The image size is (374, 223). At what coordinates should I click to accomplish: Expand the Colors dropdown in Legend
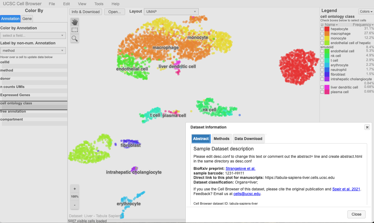point(366,12)
